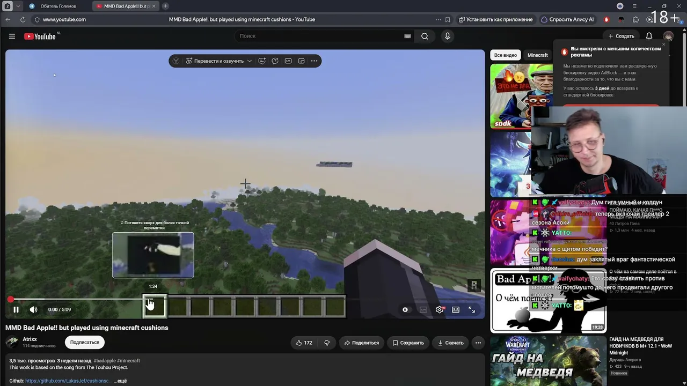Click the video progress bar scrubber
This screenshot has width=687, height=386.
10,299
